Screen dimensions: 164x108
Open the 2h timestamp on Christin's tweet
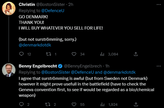point(71,4)
